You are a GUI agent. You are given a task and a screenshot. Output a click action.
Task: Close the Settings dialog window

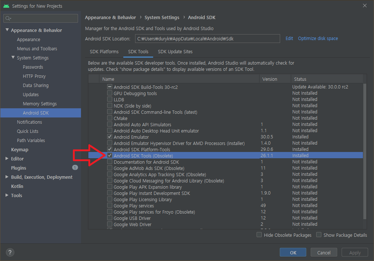coord(365,6)
